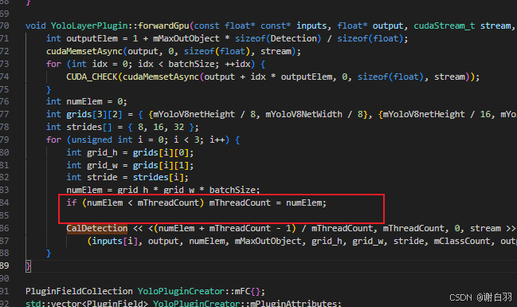Click the "CalDetection" kernel name
517x307 pixels.
click(x=97, y=228)
